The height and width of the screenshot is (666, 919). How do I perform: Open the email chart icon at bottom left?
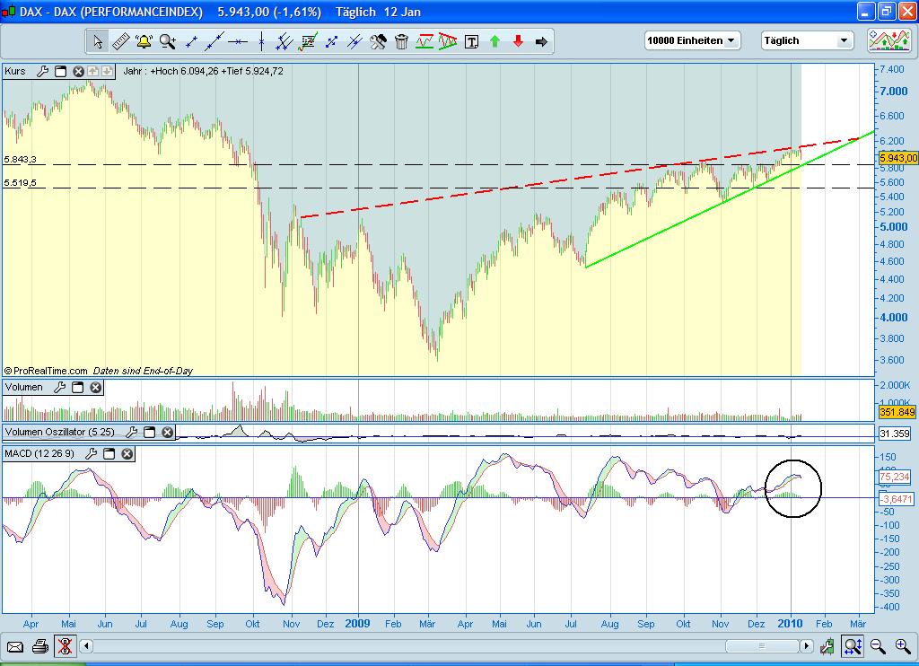[15, 646]
